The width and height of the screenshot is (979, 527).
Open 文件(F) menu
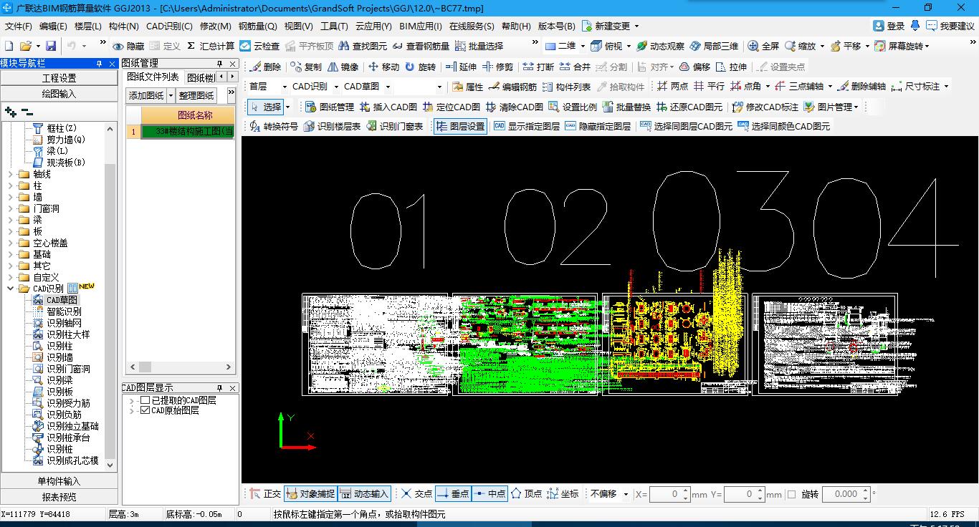[x=18, y=26]
